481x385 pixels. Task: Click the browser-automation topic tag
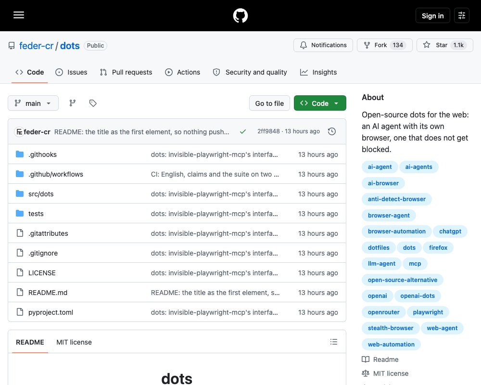click(x=397, y=231)
